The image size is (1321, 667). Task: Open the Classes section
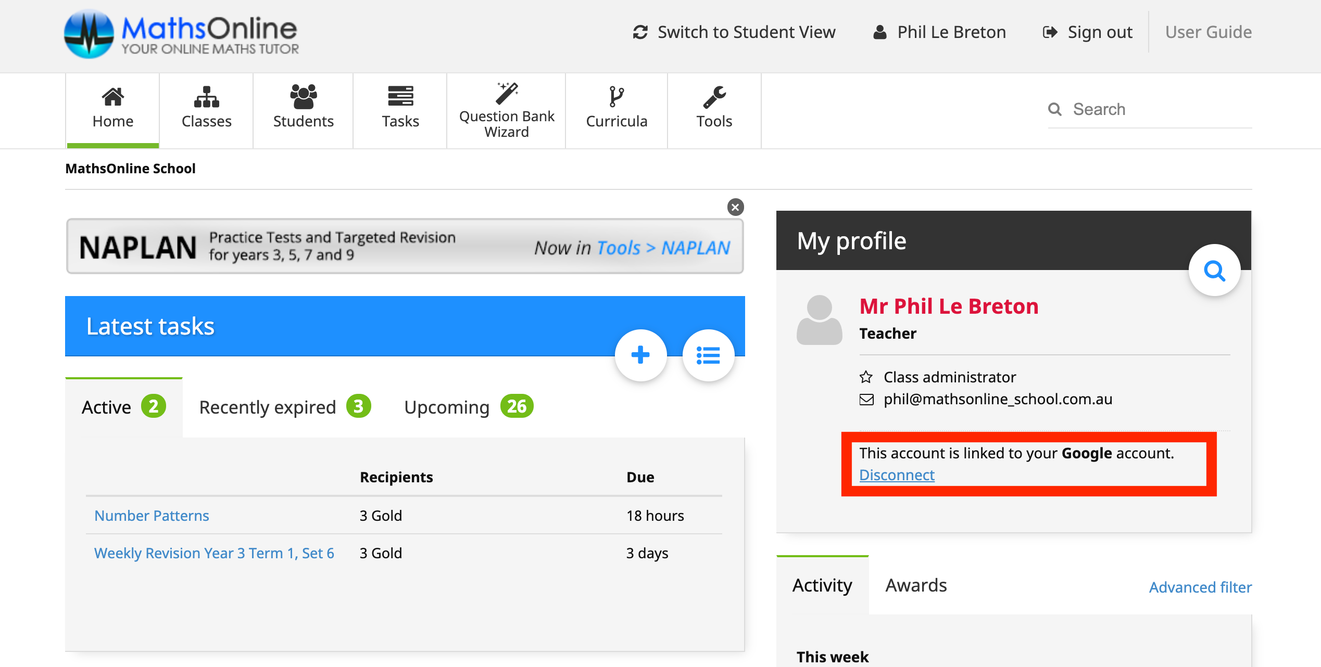click(206, 109)
